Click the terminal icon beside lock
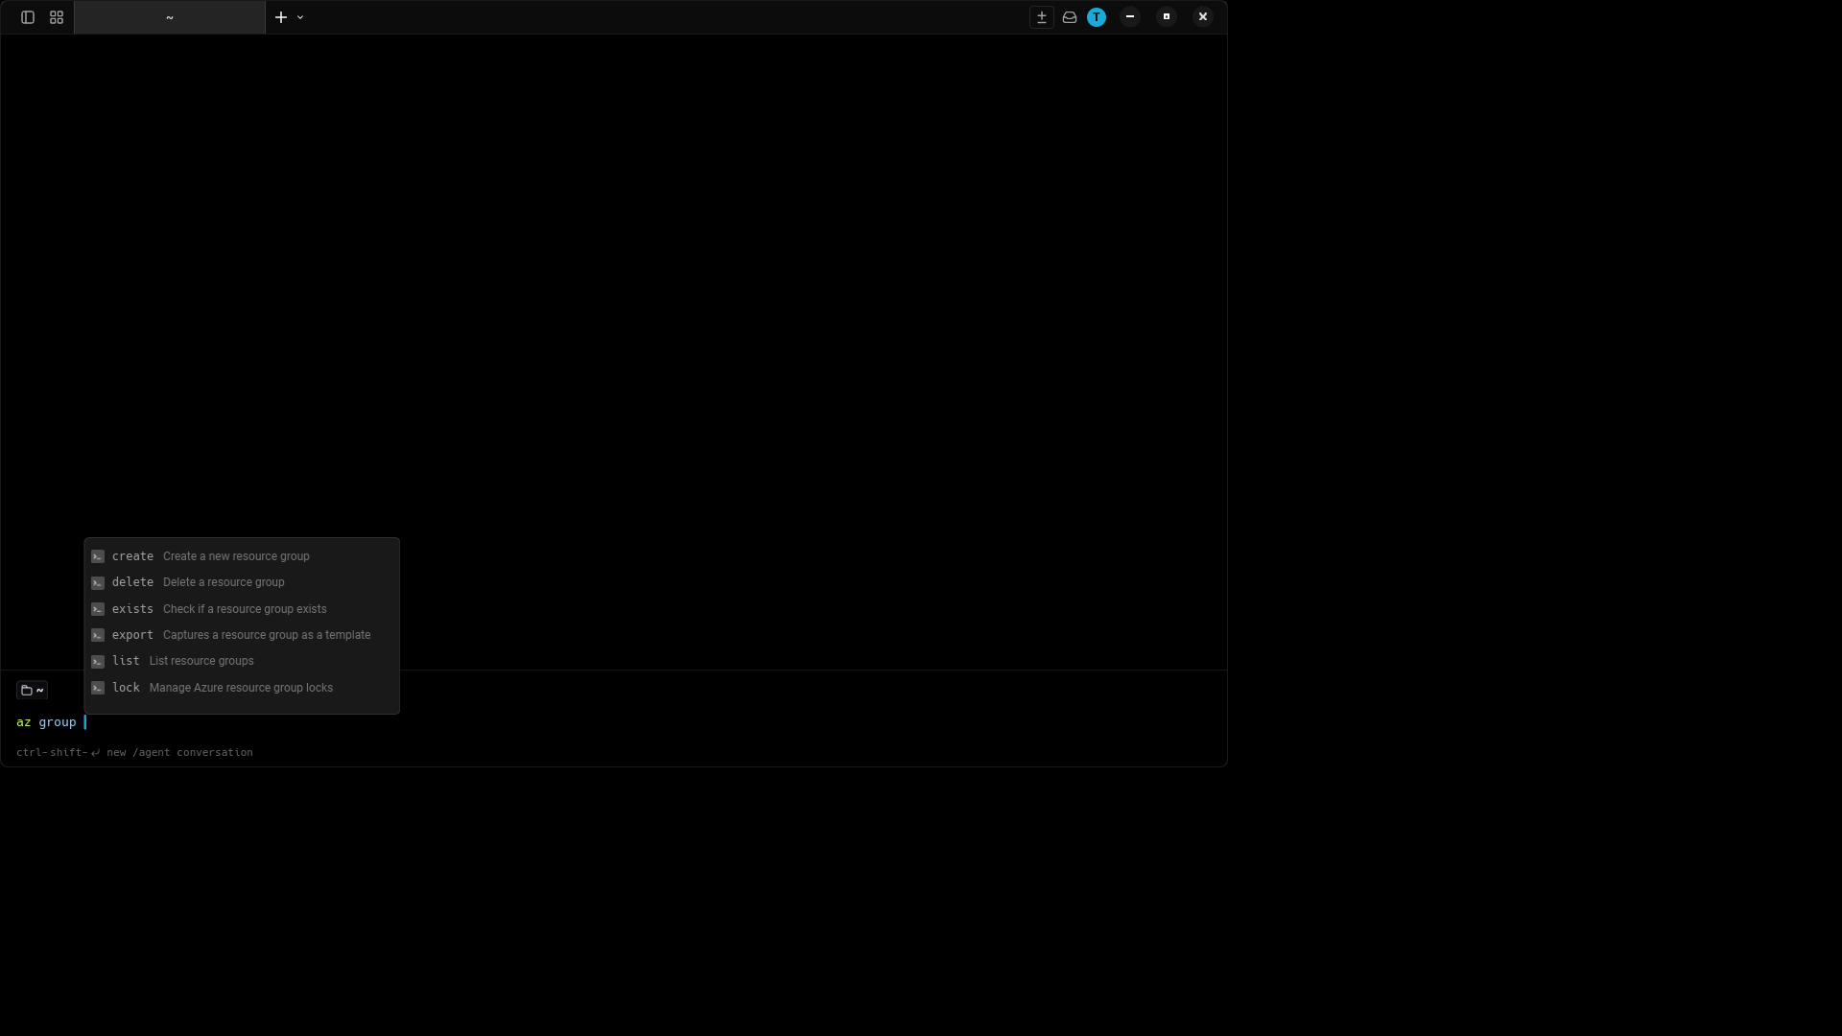The image size is (1842, 1036). pyautogui.click(x=98, y=688)
